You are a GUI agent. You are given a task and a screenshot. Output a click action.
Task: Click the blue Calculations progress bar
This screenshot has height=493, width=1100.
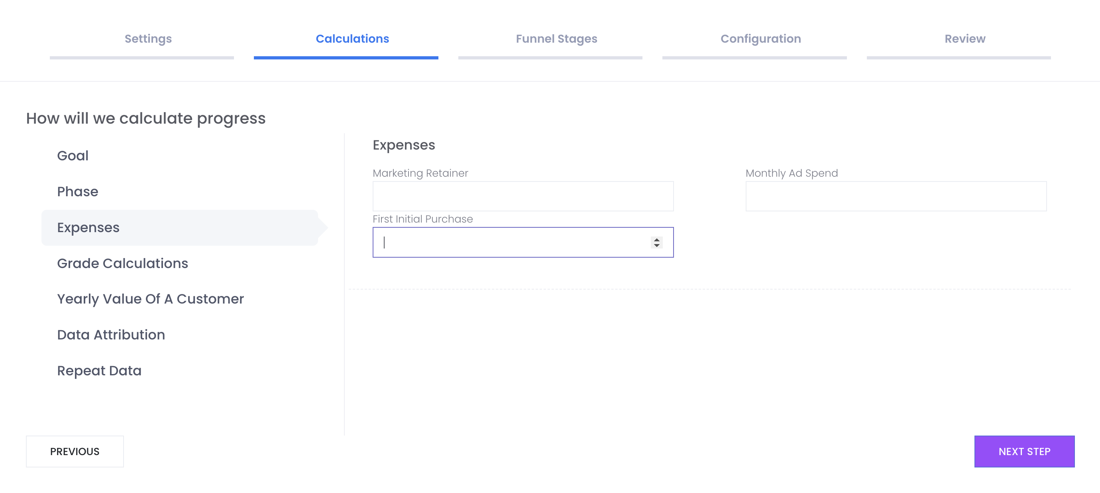click(x=346, y=58)
